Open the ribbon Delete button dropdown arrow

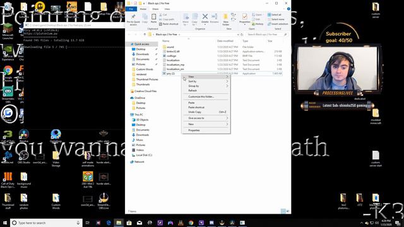click(205, 25)
